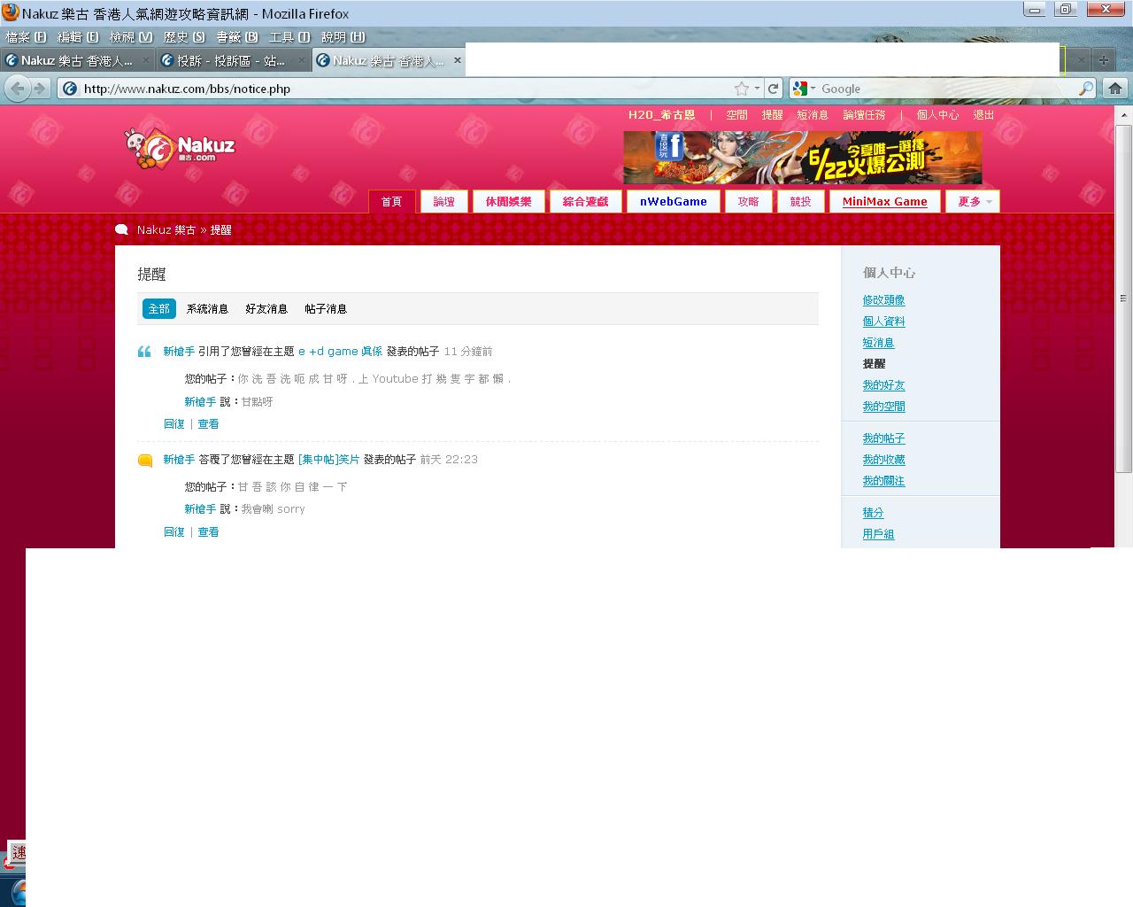The width and height of the screenshot is (1133, 907).
Task: Open the H2O_希古恩 username link
Action: pos(662,115)
